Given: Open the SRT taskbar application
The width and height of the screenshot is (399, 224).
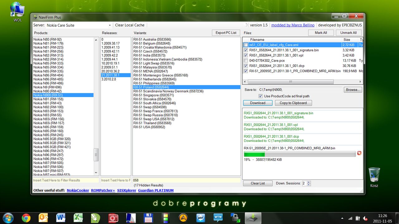Looking at the screenshot, I should pyautogui.click(x=201, y=218).
